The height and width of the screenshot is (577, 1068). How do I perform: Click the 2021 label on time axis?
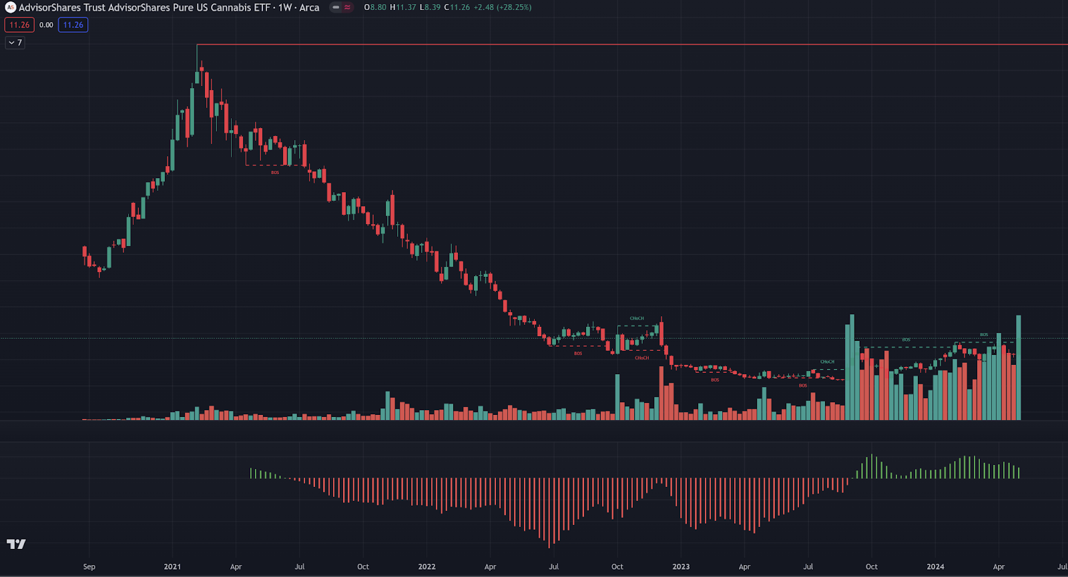[x=172, y=566]
